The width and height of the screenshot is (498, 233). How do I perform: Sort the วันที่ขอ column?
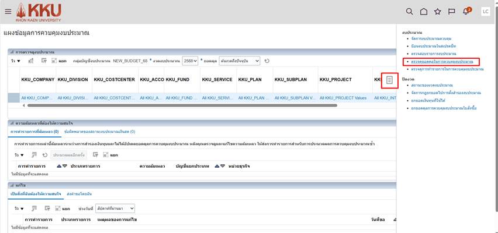click(395, 220)
